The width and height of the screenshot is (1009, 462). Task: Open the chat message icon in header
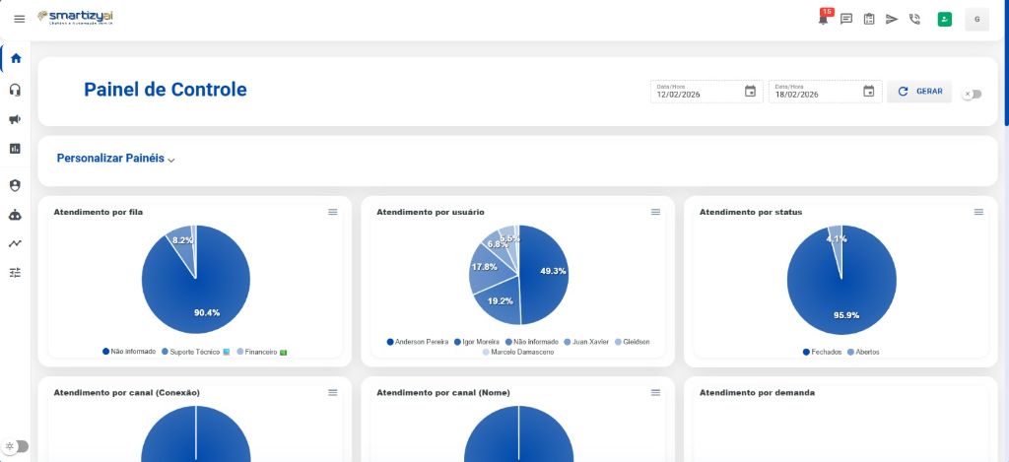(846, 20)
